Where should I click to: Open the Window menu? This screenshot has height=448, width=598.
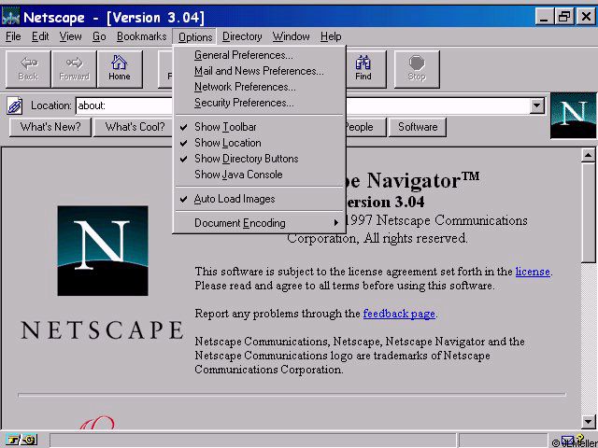click(291, 36)
